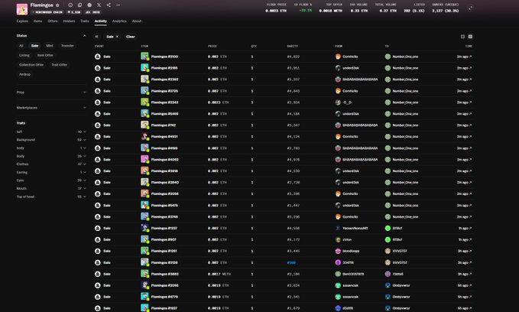Clear all active filters
The width and height of the screenshot is (519, 312).
click(131, 37)
